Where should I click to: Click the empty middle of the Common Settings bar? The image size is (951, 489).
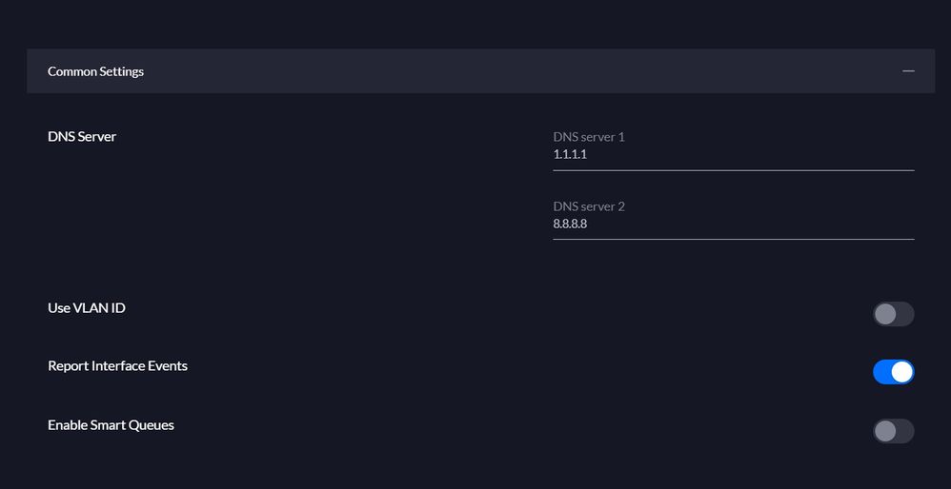[476, 71]
